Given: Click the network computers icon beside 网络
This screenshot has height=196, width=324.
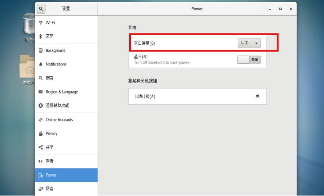Looking at the screenshot, I should point(41,189).
